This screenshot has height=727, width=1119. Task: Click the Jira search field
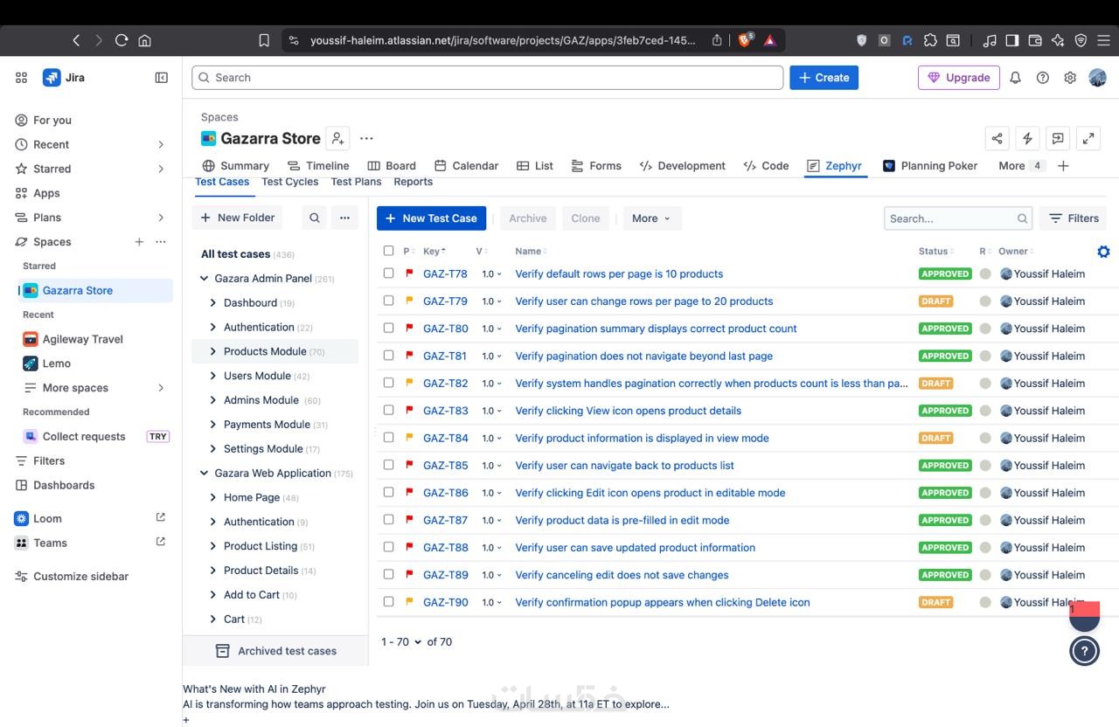coord(488,78)
